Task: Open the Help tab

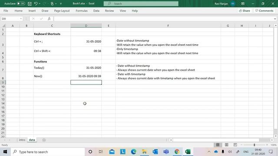Action: [x=135, y=10]
